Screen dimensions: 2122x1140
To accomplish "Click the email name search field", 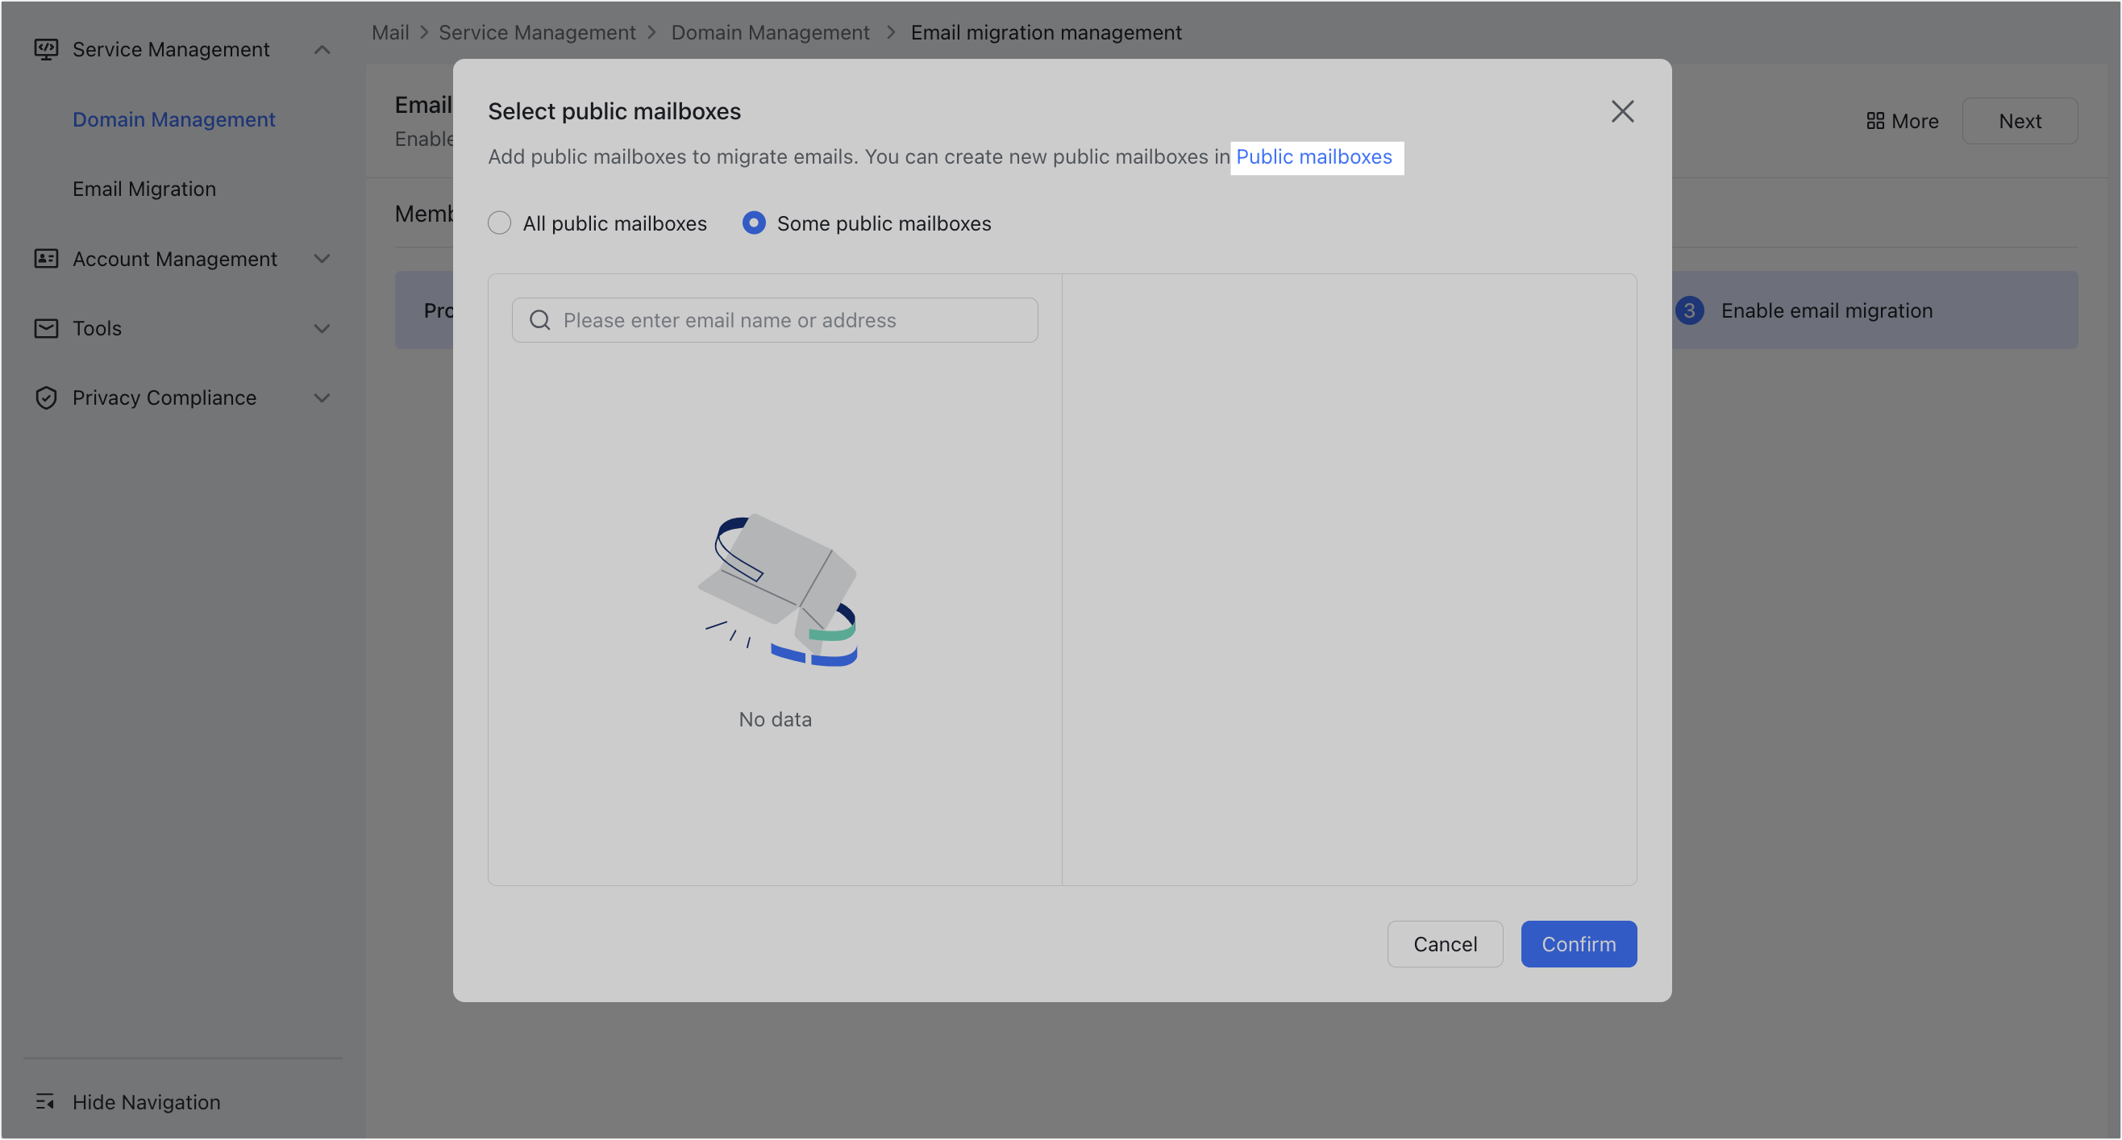I will 774,319.
